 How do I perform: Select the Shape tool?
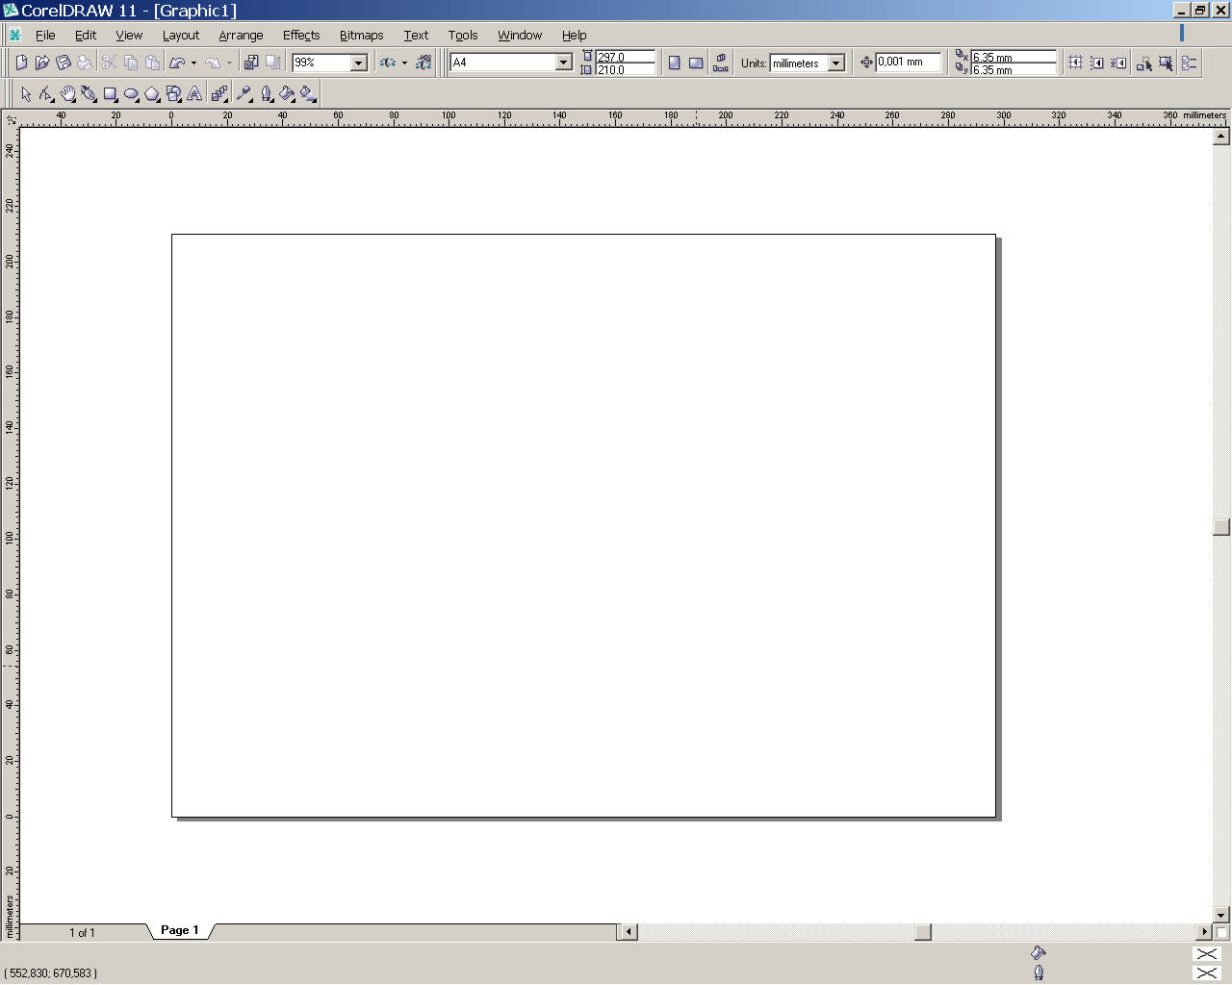[46, 93]
